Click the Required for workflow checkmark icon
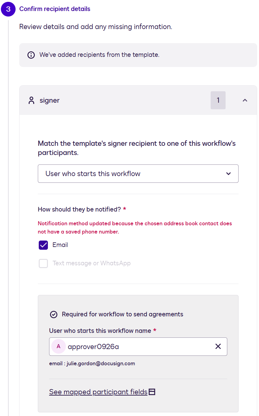259x416 pixels. 54,315
